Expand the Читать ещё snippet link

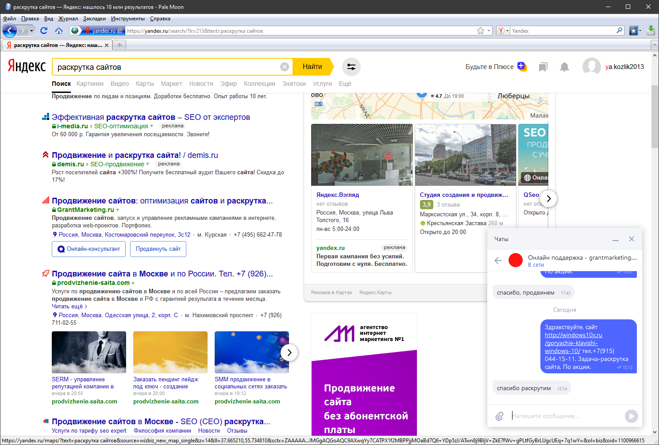69,307
